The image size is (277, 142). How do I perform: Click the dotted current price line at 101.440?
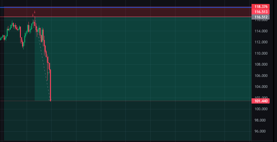coord(126,101)
